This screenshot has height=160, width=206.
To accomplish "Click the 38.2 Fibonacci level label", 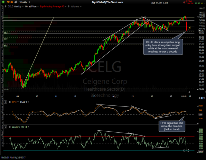I will pyautogui.click(x=6, y=33).
